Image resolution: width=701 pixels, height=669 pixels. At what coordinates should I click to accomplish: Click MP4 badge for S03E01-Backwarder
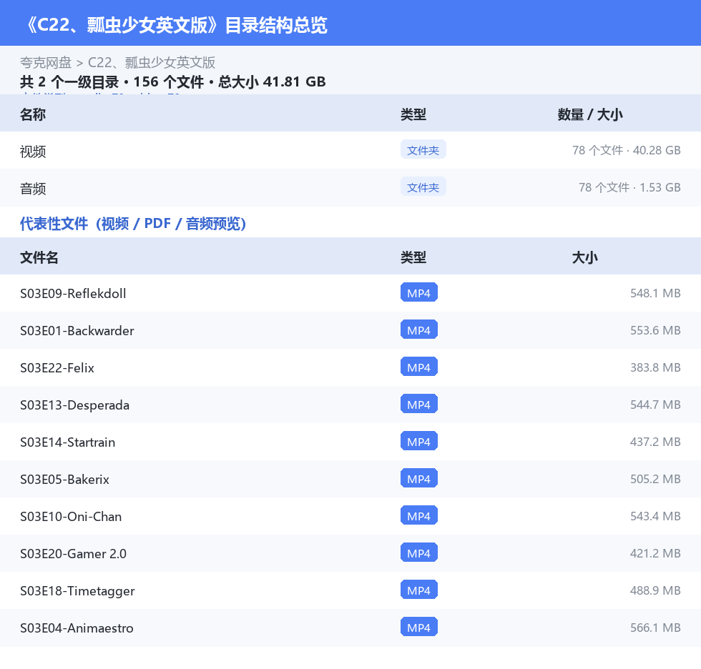click(x=419, y=329)
